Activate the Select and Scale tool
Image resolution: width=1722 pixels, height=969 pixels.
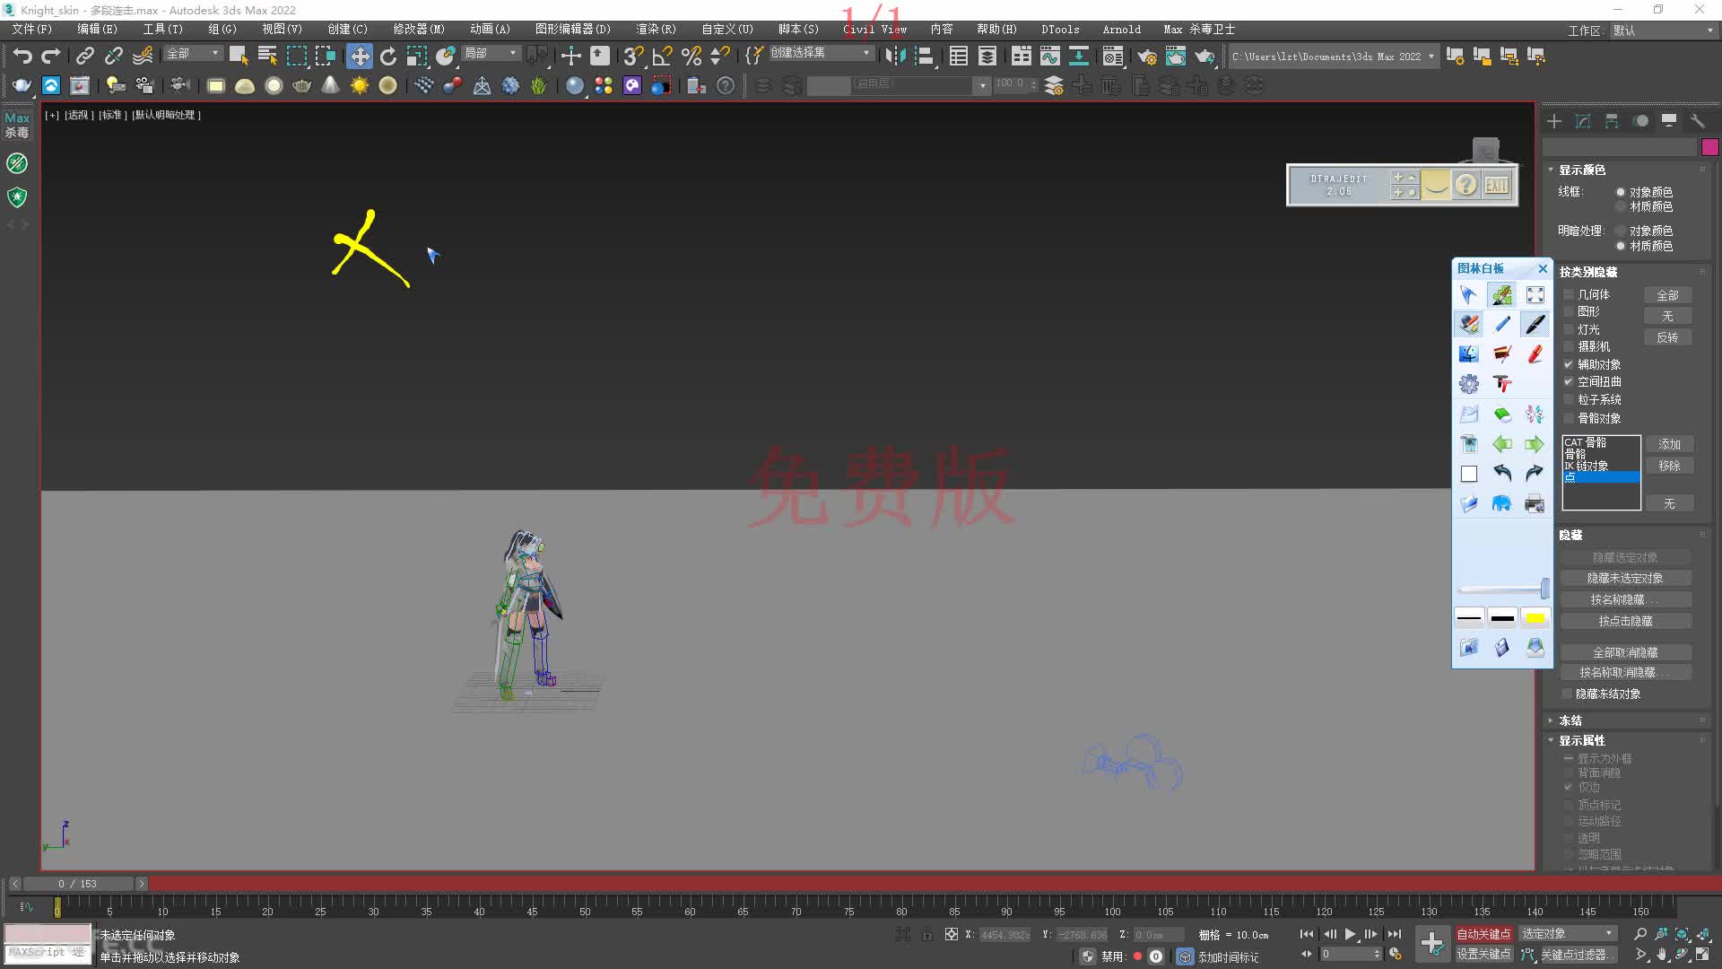click(x=416, y=56)
